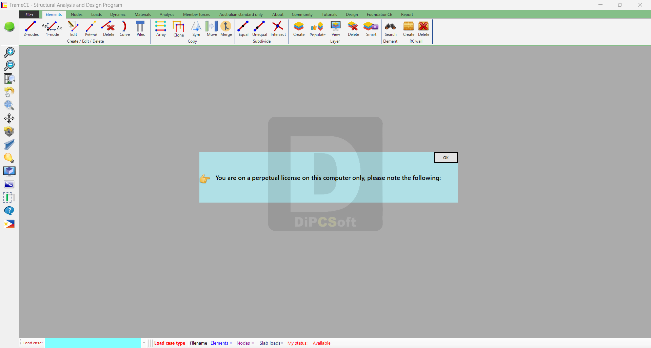Open the About tab
Image resolution: width=651 pixels, height=348 pixels.
[x=278, y=15]
